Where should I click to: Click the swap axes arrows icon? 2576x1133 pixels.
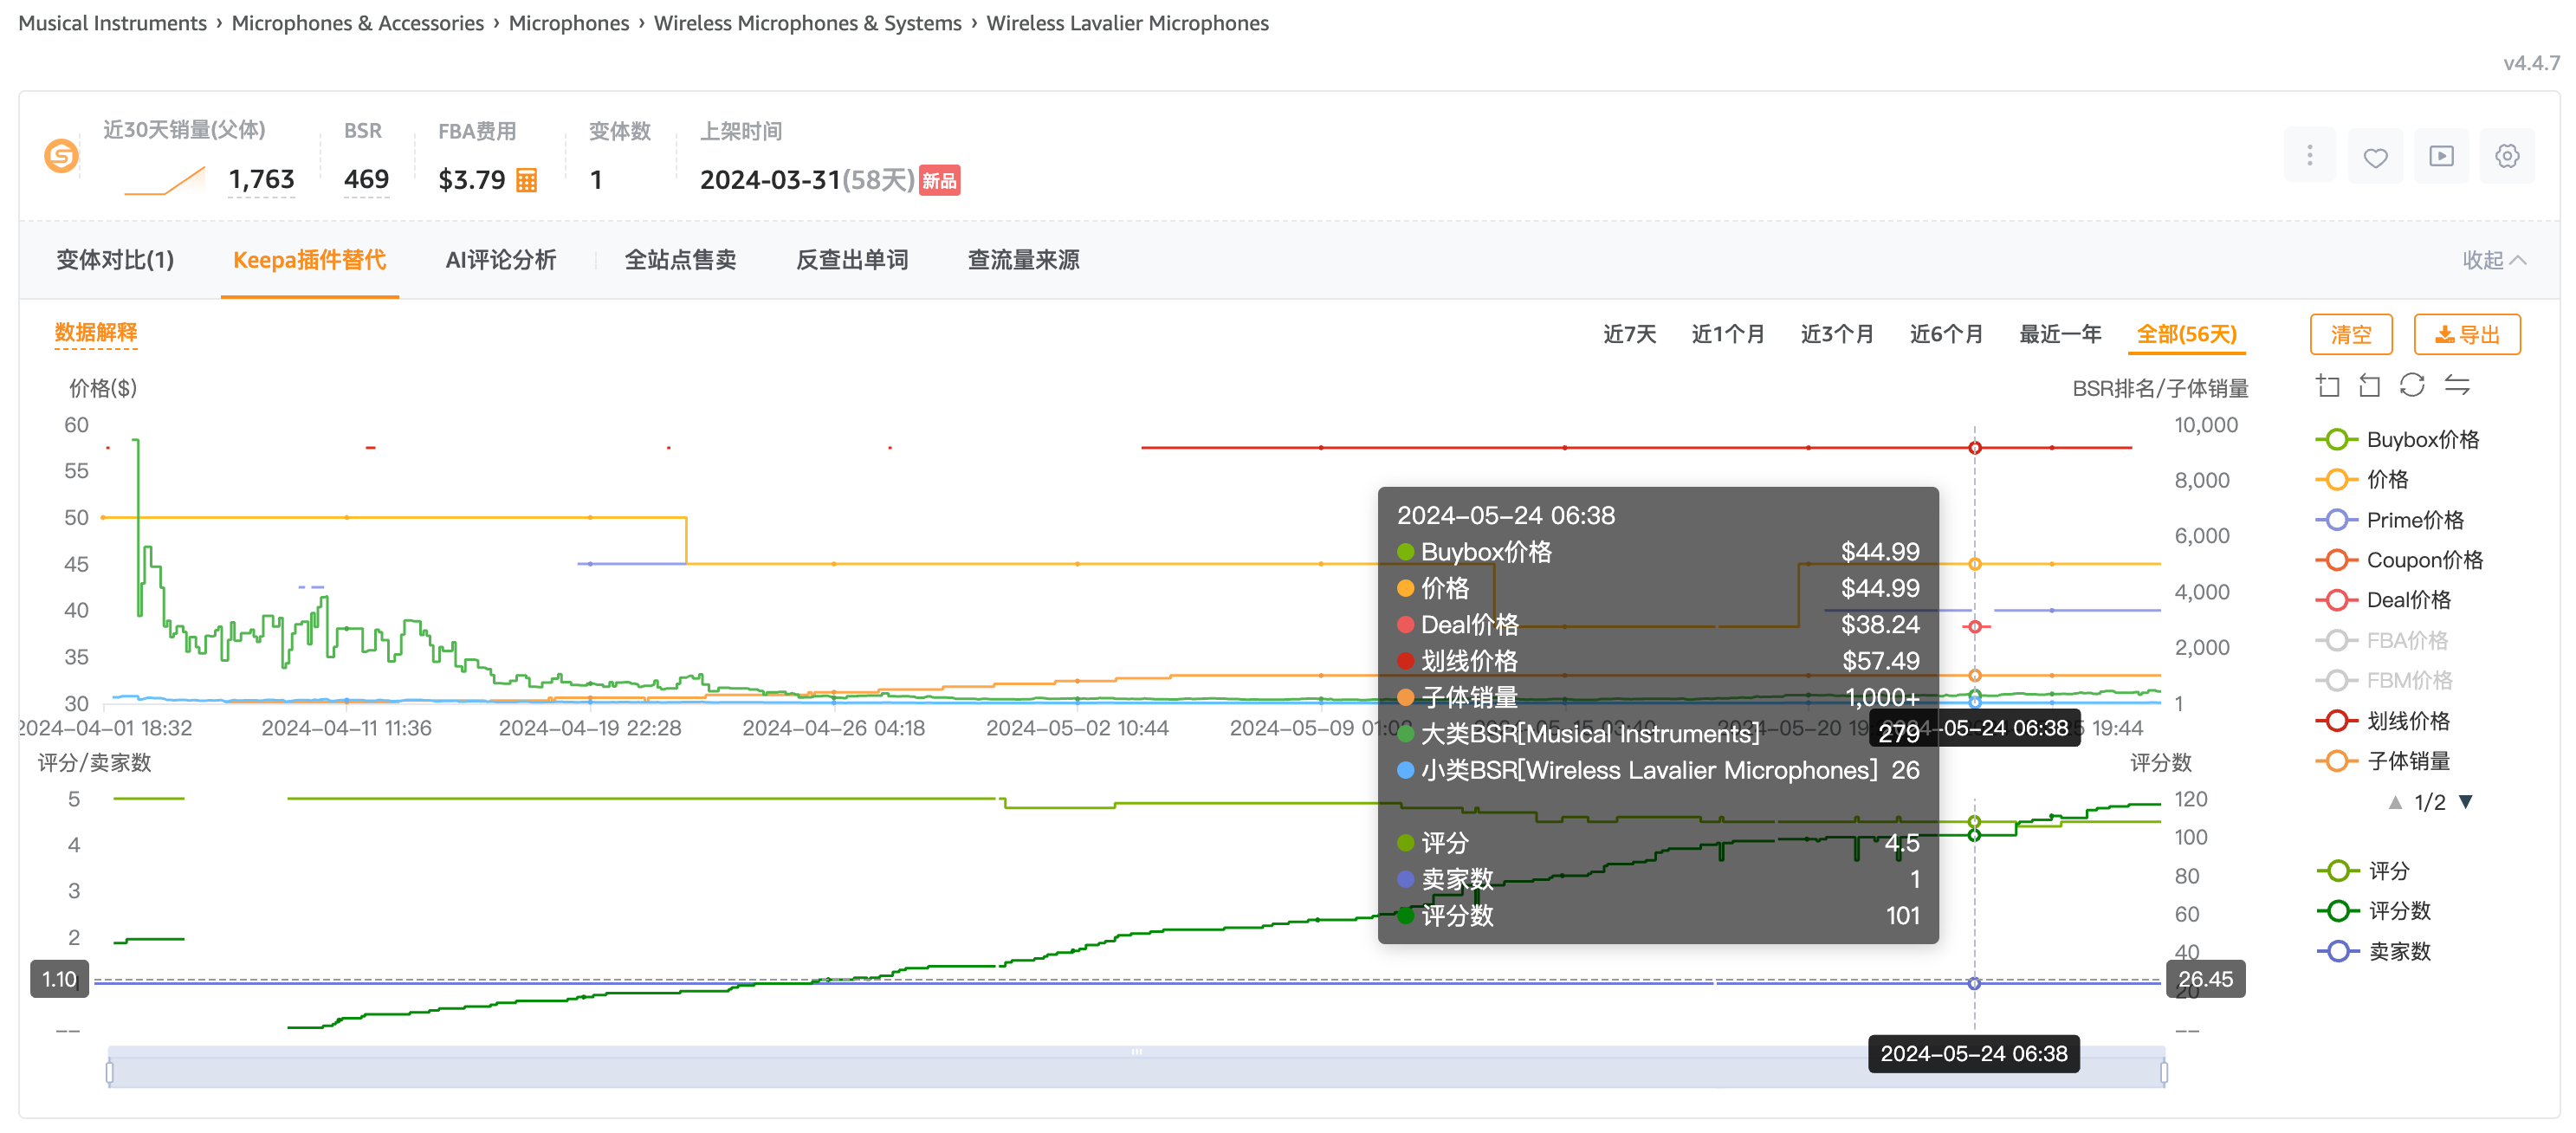[2457, 385]
